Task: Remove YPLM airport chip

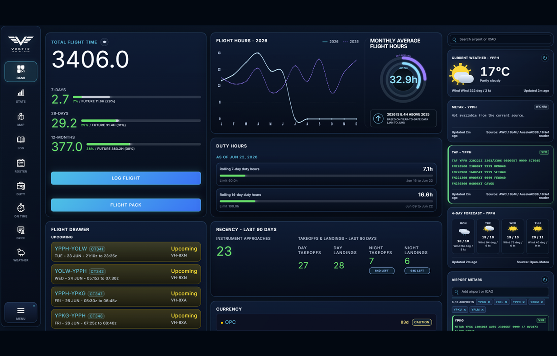Action: [483, 310]
